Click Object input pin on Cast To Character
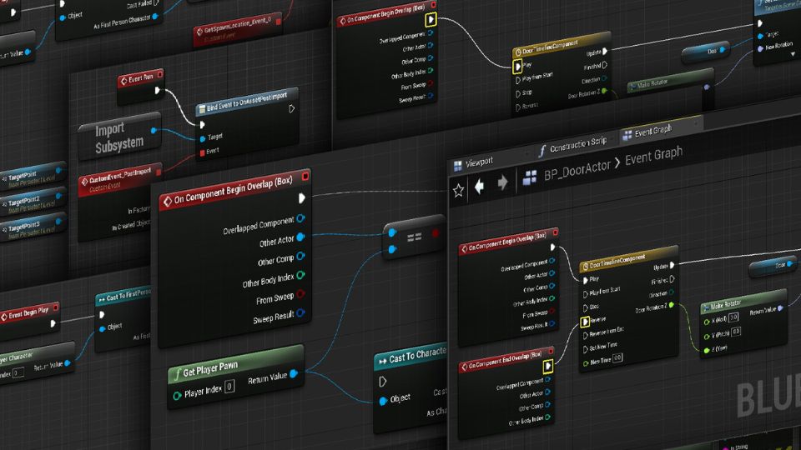This screenshot has height=450, width=801. [383, 401]
